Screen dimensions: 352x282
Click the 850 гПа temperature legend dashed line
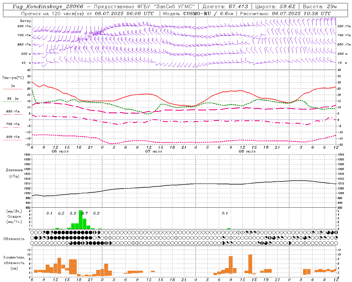click(13, 114)
